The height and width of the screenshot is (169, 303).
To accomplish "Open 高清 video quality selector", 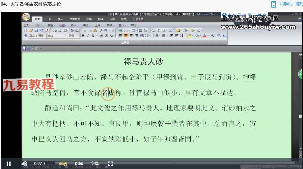I will 63,163.
